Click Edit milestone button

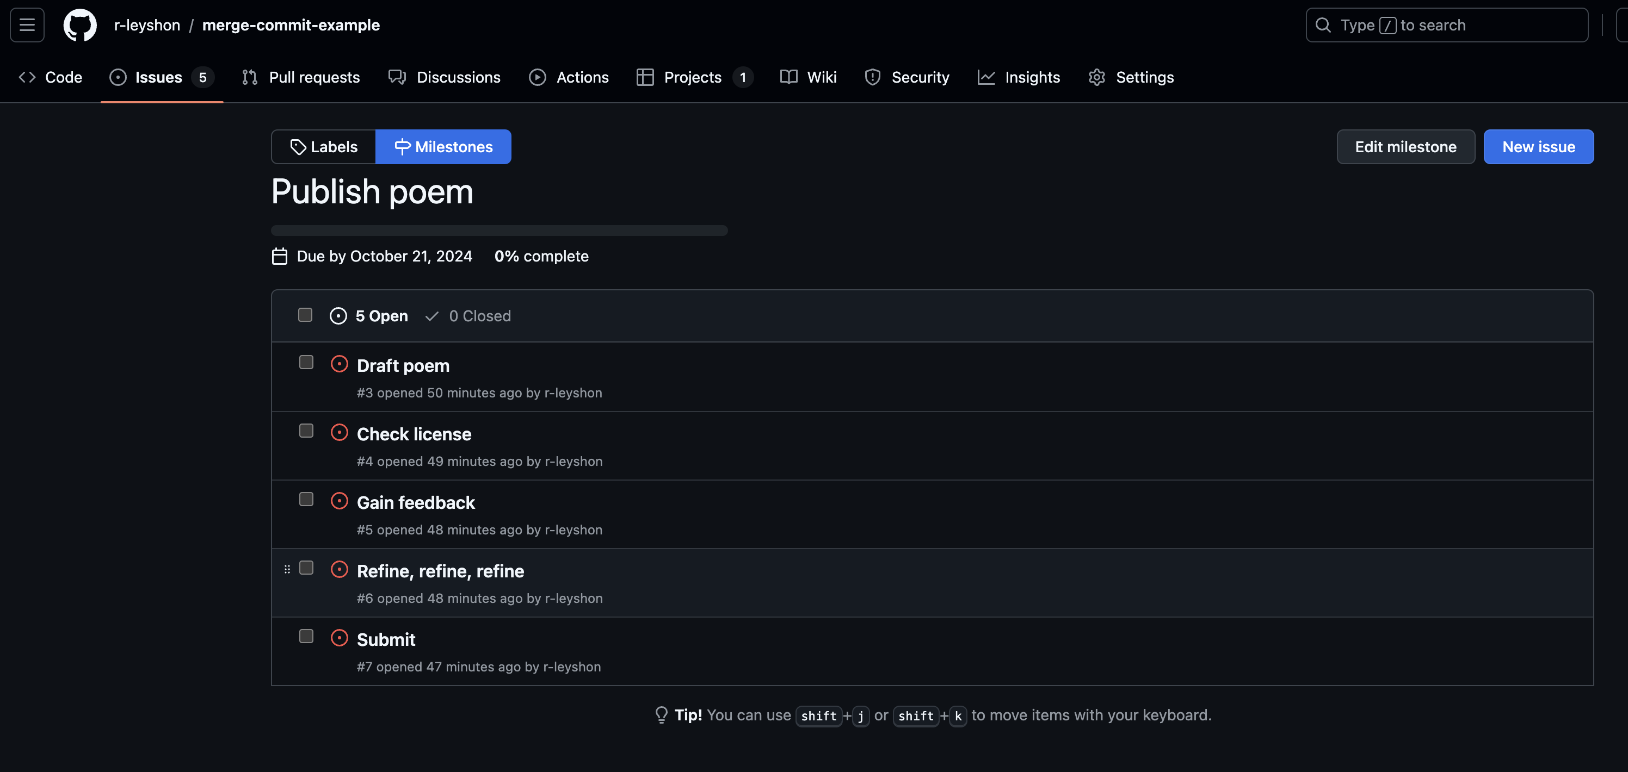pyautogui.click(x=1405, y=147)
